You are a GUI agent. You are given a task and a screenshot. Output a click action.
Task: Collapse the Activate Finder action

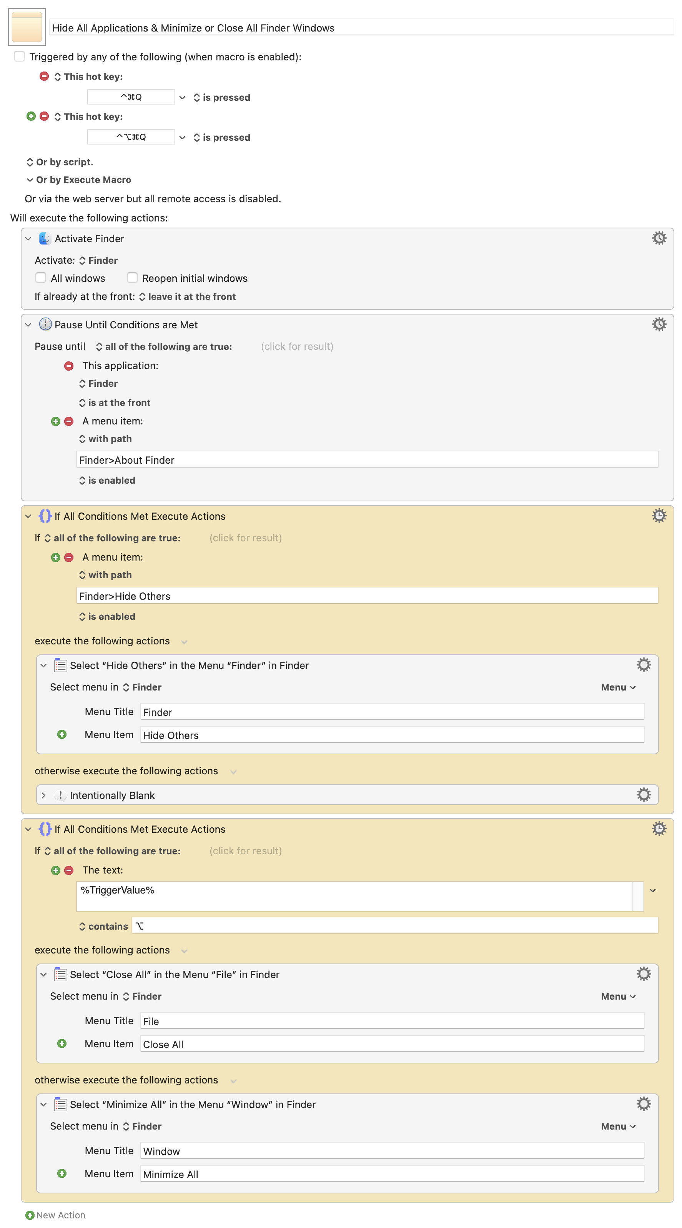click(x=28, y=238)
